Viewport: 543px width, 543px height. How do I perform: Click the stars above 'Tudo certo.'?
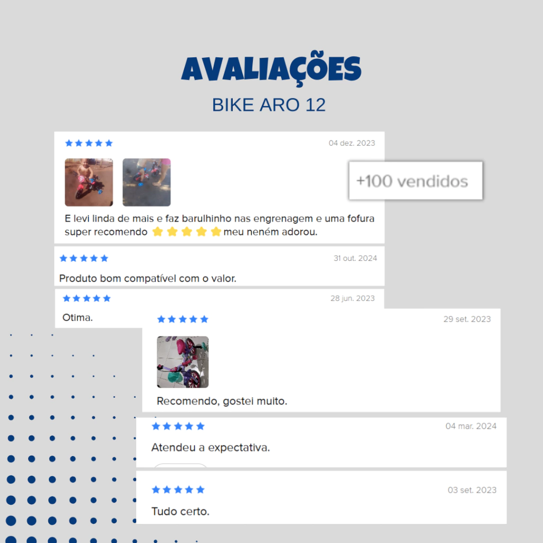coord(178,489)
